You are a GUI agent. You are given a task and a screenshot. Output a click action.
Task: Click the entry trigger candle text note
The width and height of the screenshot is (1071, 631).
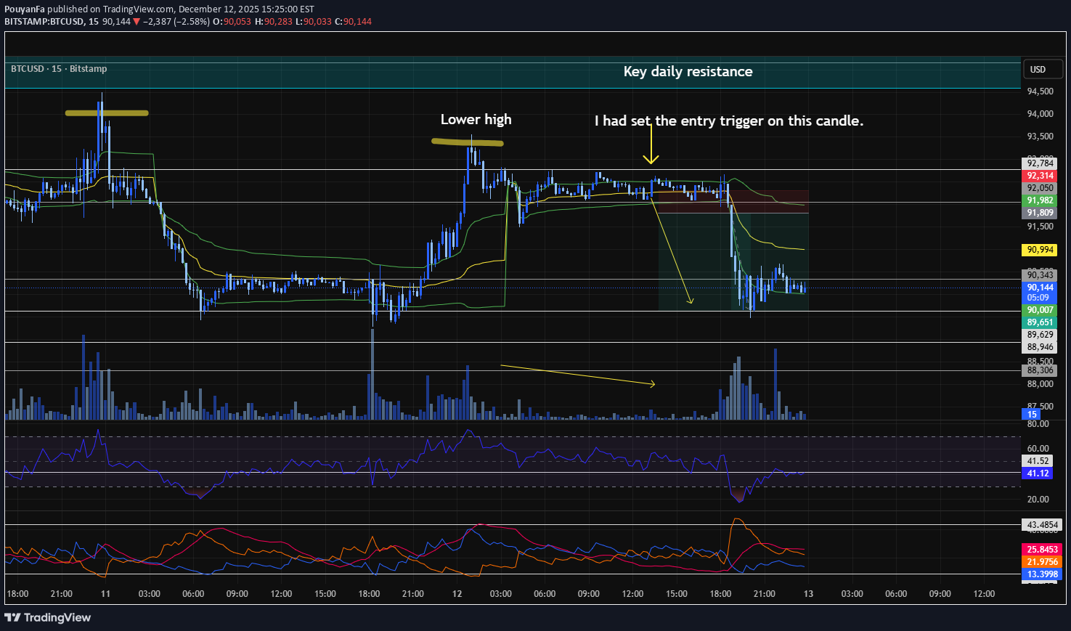(728, 121)
